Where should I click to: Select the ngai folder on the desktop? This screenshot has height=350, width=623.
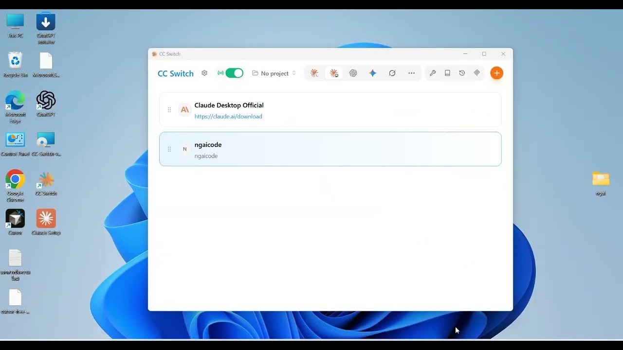(601, 183)
